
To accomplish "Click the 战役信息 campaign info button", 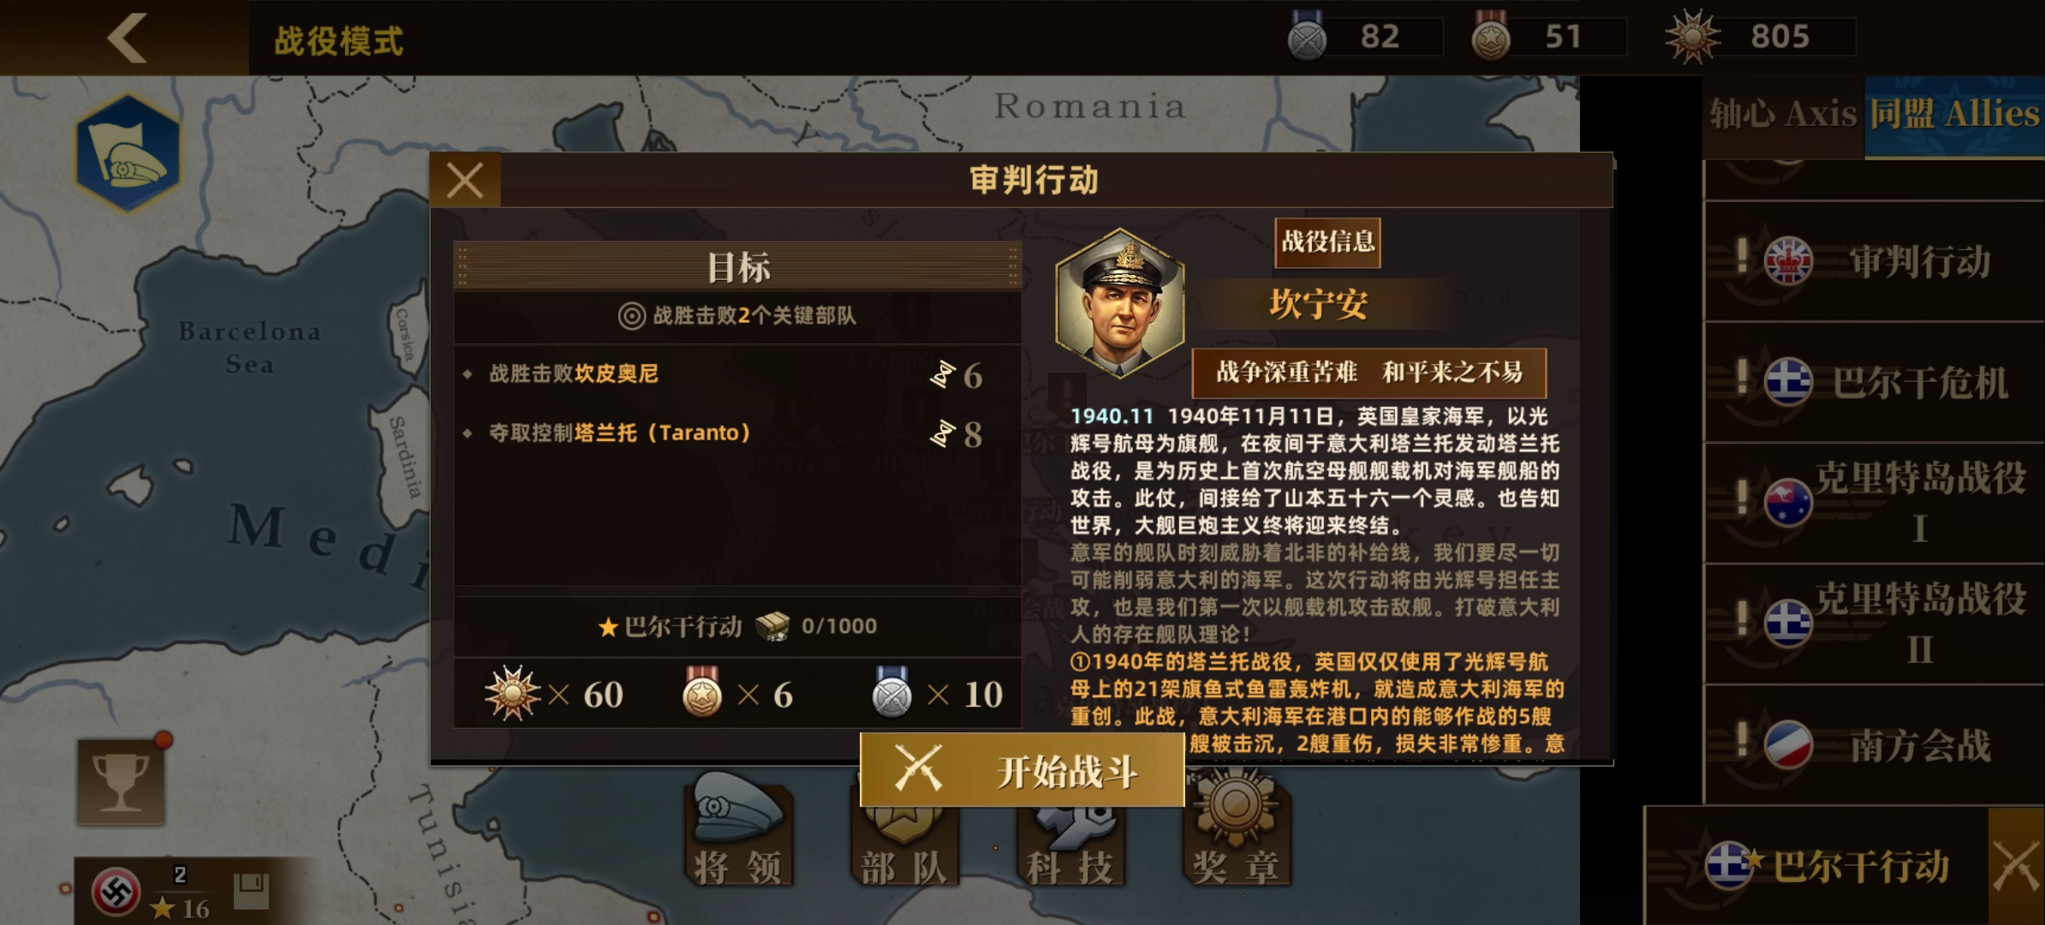I will [1327, 242].
